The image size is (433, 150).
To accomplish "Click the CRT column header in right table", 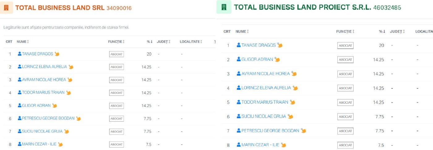I will (227, 31).
